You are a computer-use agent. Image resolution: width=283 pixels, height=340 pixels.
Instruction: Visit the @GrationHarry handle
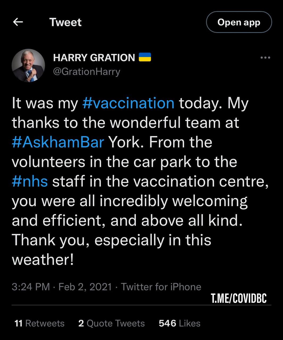point(87,71)
